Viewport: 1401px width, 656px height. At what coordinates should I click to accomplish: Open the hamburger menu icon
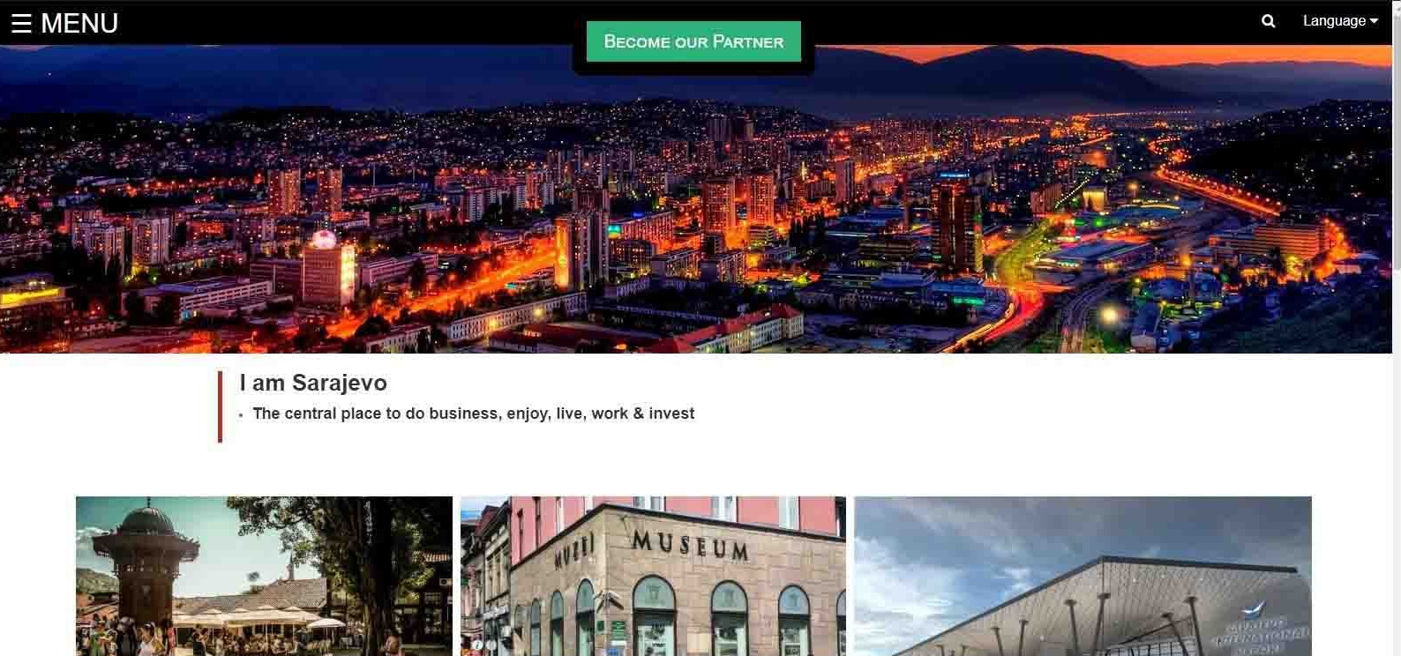tap(21, 23)
